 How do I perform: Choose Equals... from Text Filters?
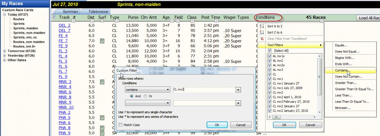click(341, 45)
